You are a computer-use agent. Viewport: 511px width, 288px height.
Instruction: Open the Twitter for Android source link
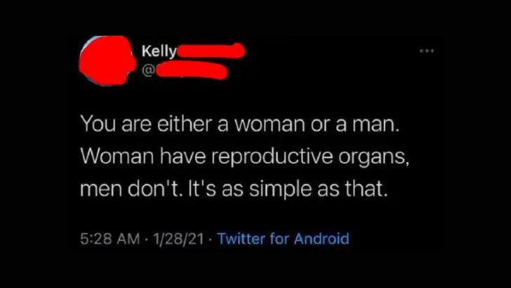(283, 239)
